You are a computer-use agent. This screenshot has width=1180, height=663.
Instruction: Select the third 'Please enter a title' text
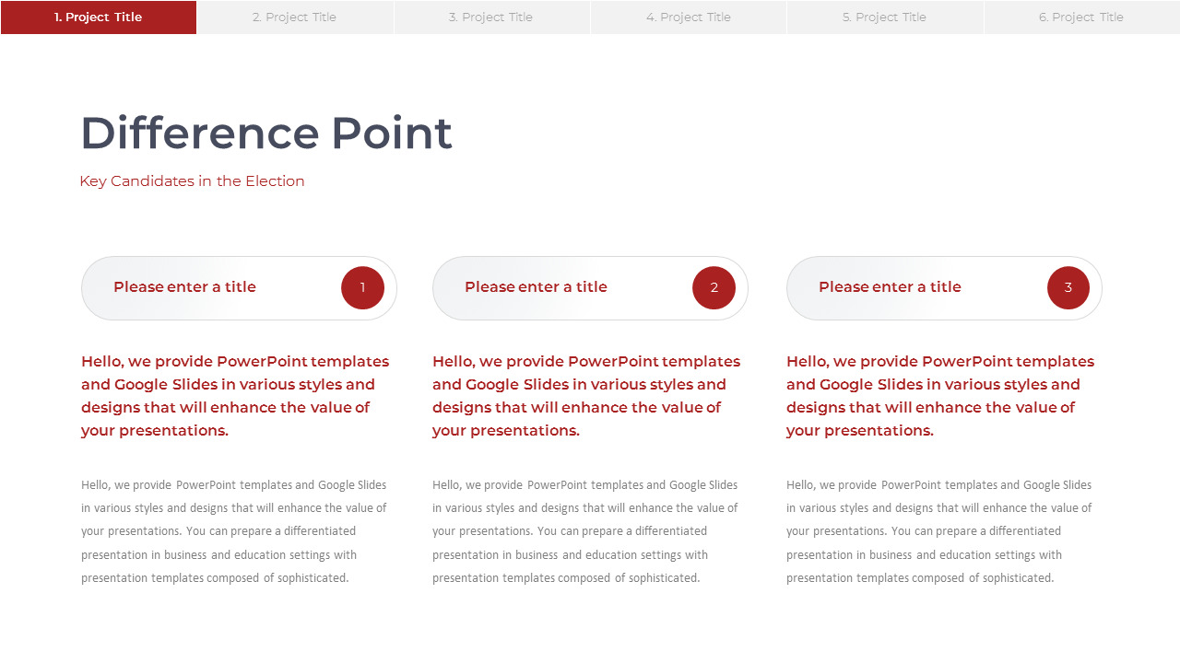(x=890, y=287)
